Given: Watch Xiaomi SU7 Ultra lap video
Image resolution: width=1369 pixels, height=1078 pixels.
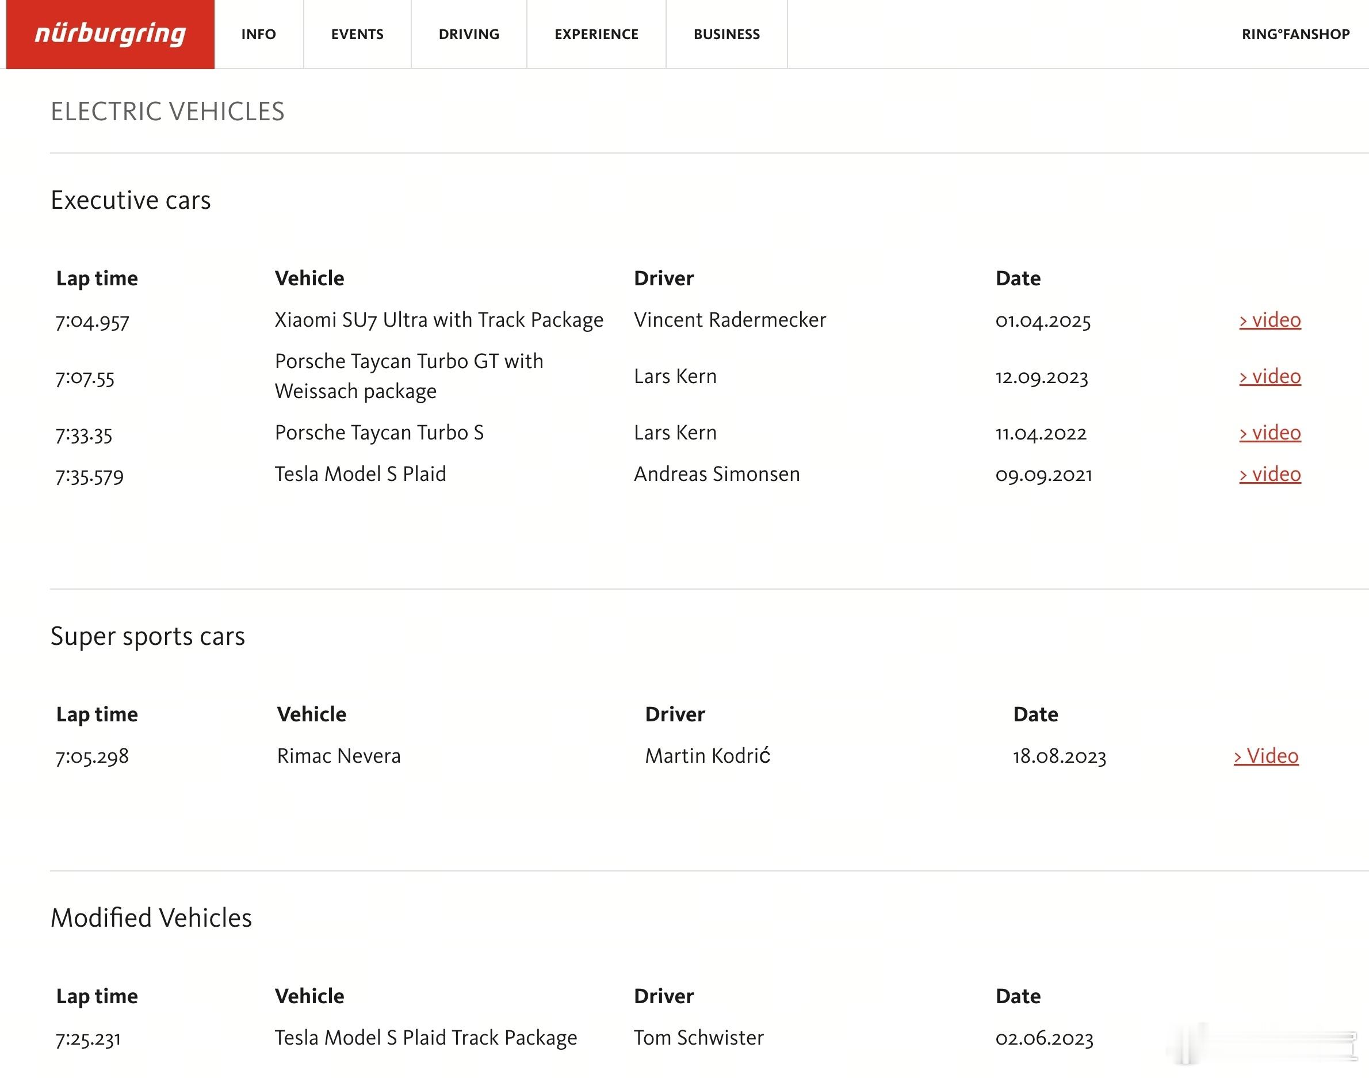Looking at the screenshot, I should pyautogui.click(x=1270, y=320).
